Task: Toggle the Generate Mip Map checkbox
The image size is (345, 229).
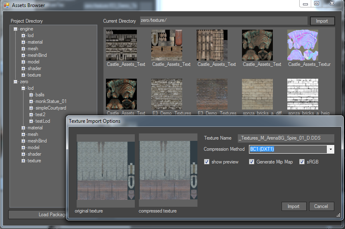Action: tap(251, 162)
